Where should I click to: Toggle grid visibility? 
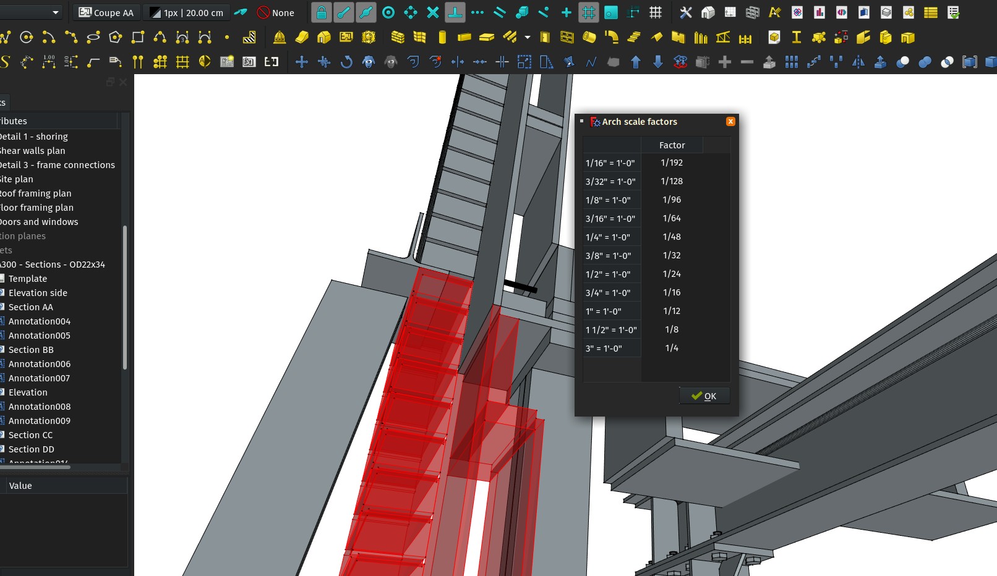point(656,12)
